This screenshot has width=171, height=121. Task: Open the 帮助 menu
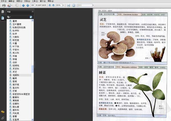[x=51, y=1]
